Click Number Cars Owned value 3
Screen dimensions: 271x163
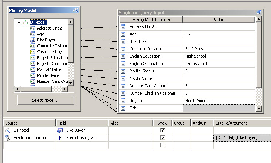(x=219, y=86)
